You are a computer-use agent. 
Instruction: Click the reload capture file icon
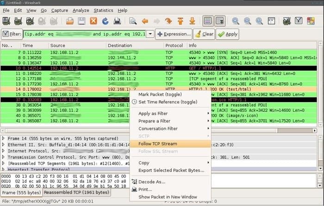coord(105,21)
